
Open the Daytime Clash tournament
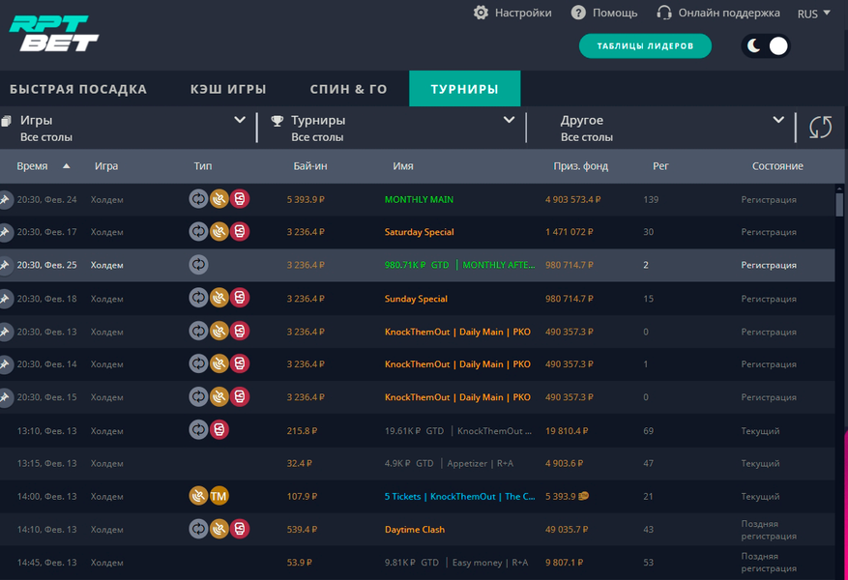415,530
